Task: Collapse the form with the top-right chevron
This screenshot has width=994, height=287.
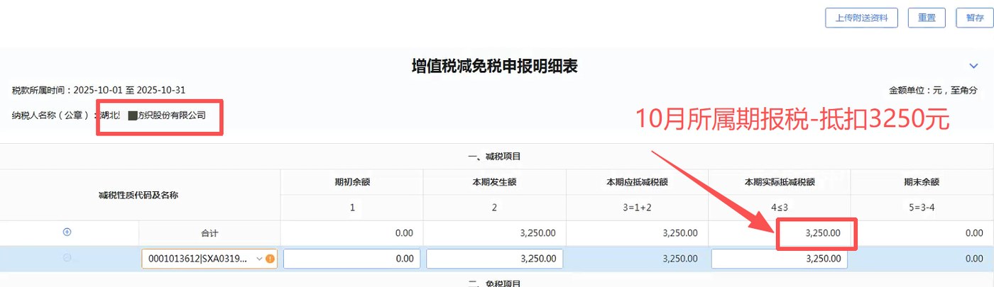Action: [x=973, y=66]
